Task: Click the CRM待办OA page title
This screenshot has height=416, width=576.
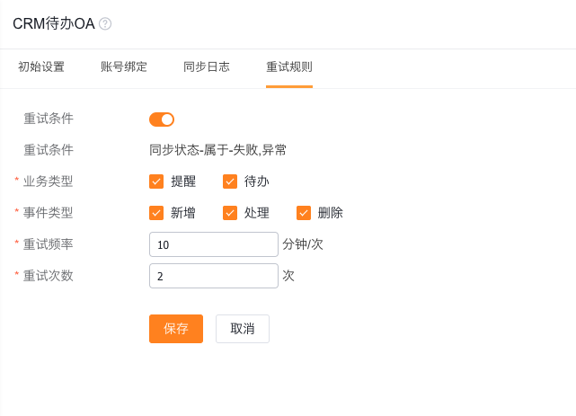Action: click(54, 24)
